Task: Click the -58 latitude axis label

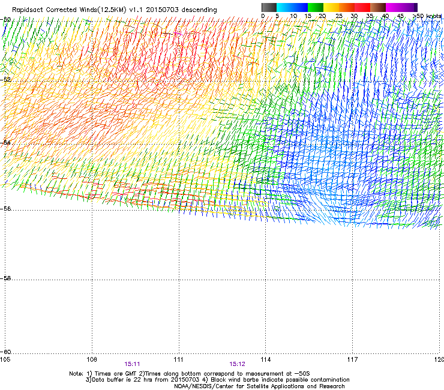Action: tap(5, 278)
